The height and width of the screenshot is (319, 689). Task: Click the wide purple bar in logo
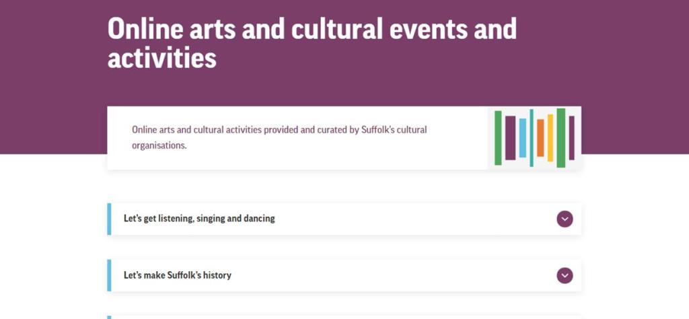(x=510, y=138)
